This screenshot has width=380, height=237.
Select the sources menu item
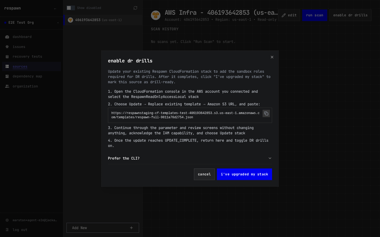[x=31, y=67]
